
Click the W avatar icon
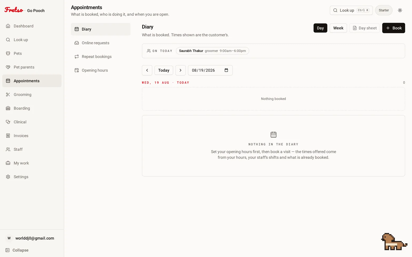click(x=9, y=238)
